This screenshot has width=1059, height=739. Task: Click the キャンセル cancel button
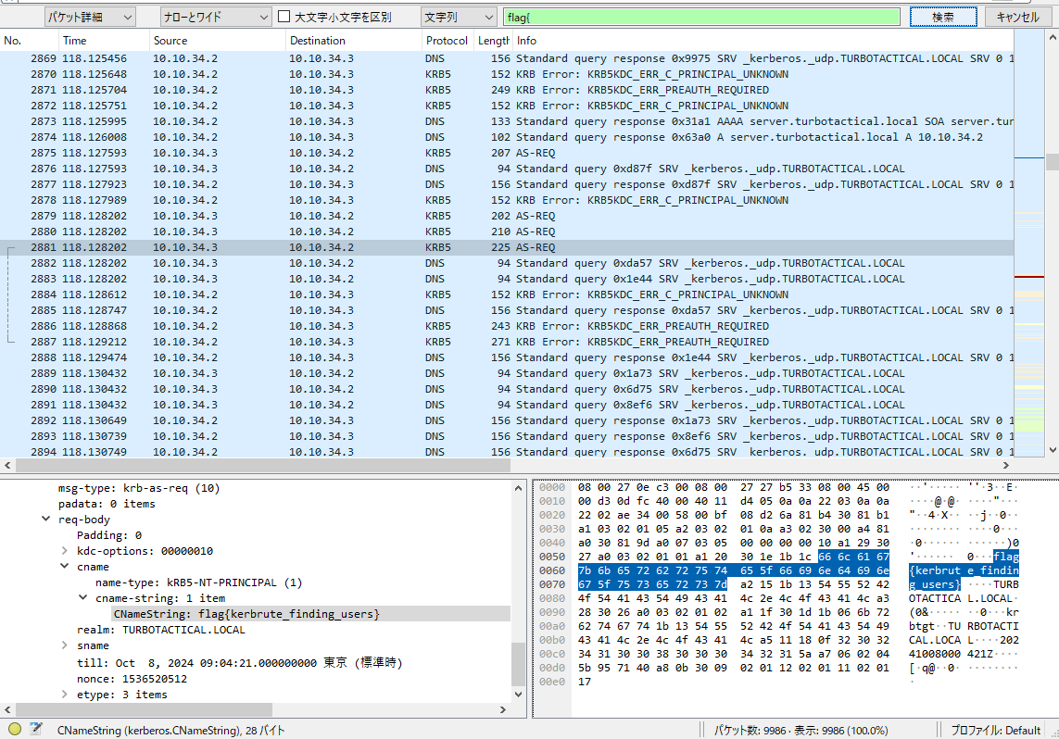coord(1018,17)
